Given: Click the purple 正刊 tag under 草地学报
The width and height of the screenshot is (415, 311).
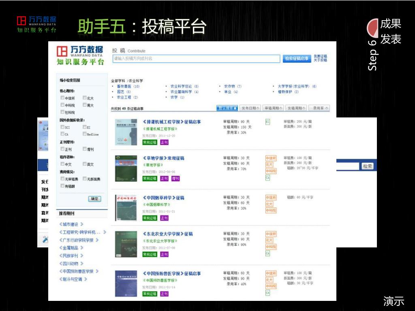Looking at the screenshot, I should coord(164,179).
